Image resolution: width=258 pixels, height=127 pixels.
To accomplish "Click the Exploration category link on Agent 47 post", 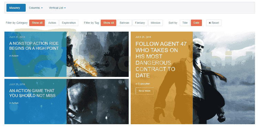I will click(144, 84).
